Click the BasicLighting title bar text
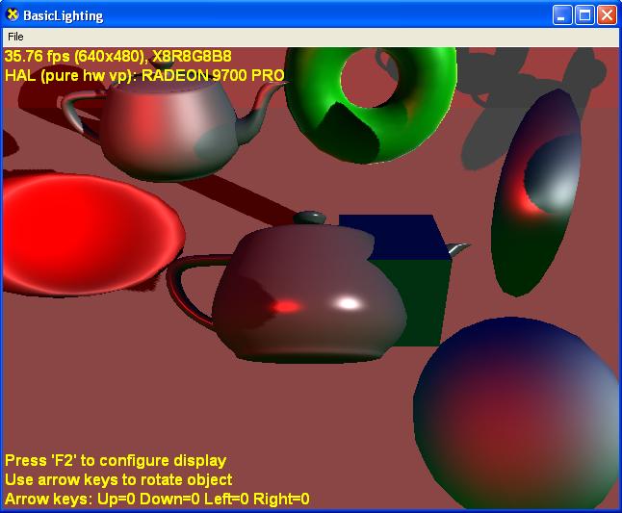 (x=63, y=15)
